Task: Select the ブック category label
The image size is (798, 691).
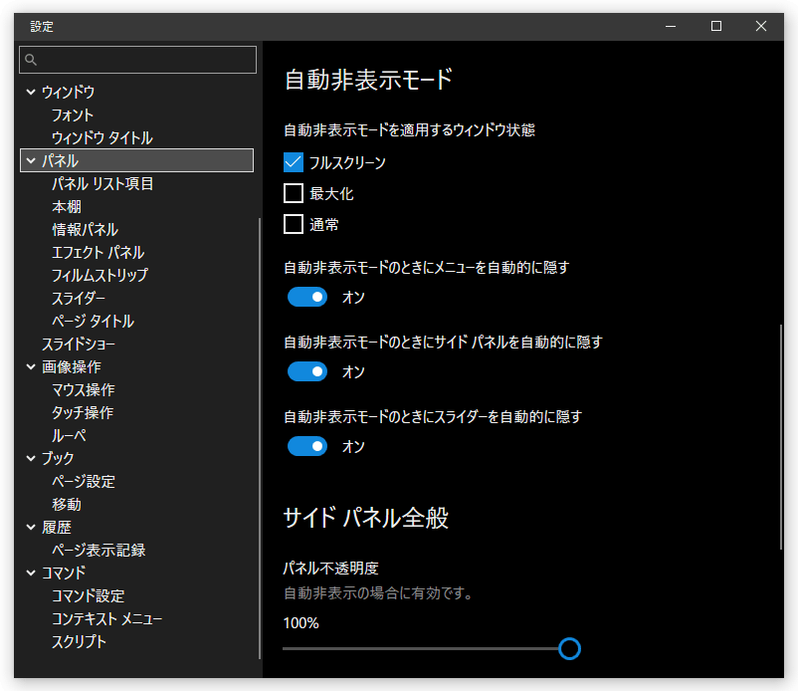Action: tap(58, 458)
